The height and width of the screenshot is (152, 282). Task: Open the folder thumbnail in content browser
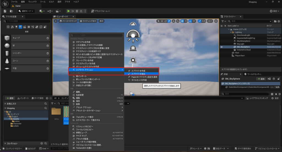pos(56,112)
